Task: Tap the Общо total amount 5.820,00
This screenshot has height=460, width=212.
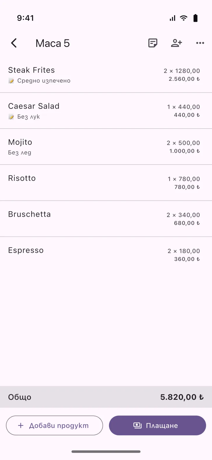Action: (x=182, y=397)
